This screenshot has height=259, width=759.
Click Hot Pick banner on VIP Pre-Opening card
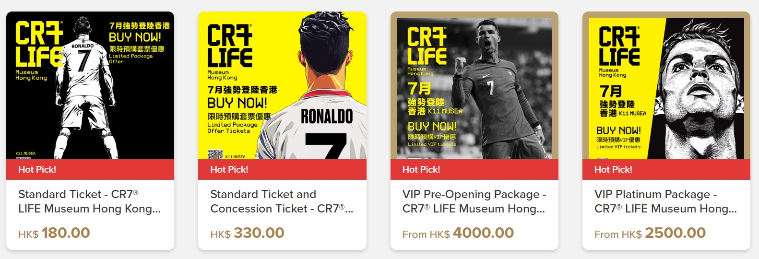(474, 169)
